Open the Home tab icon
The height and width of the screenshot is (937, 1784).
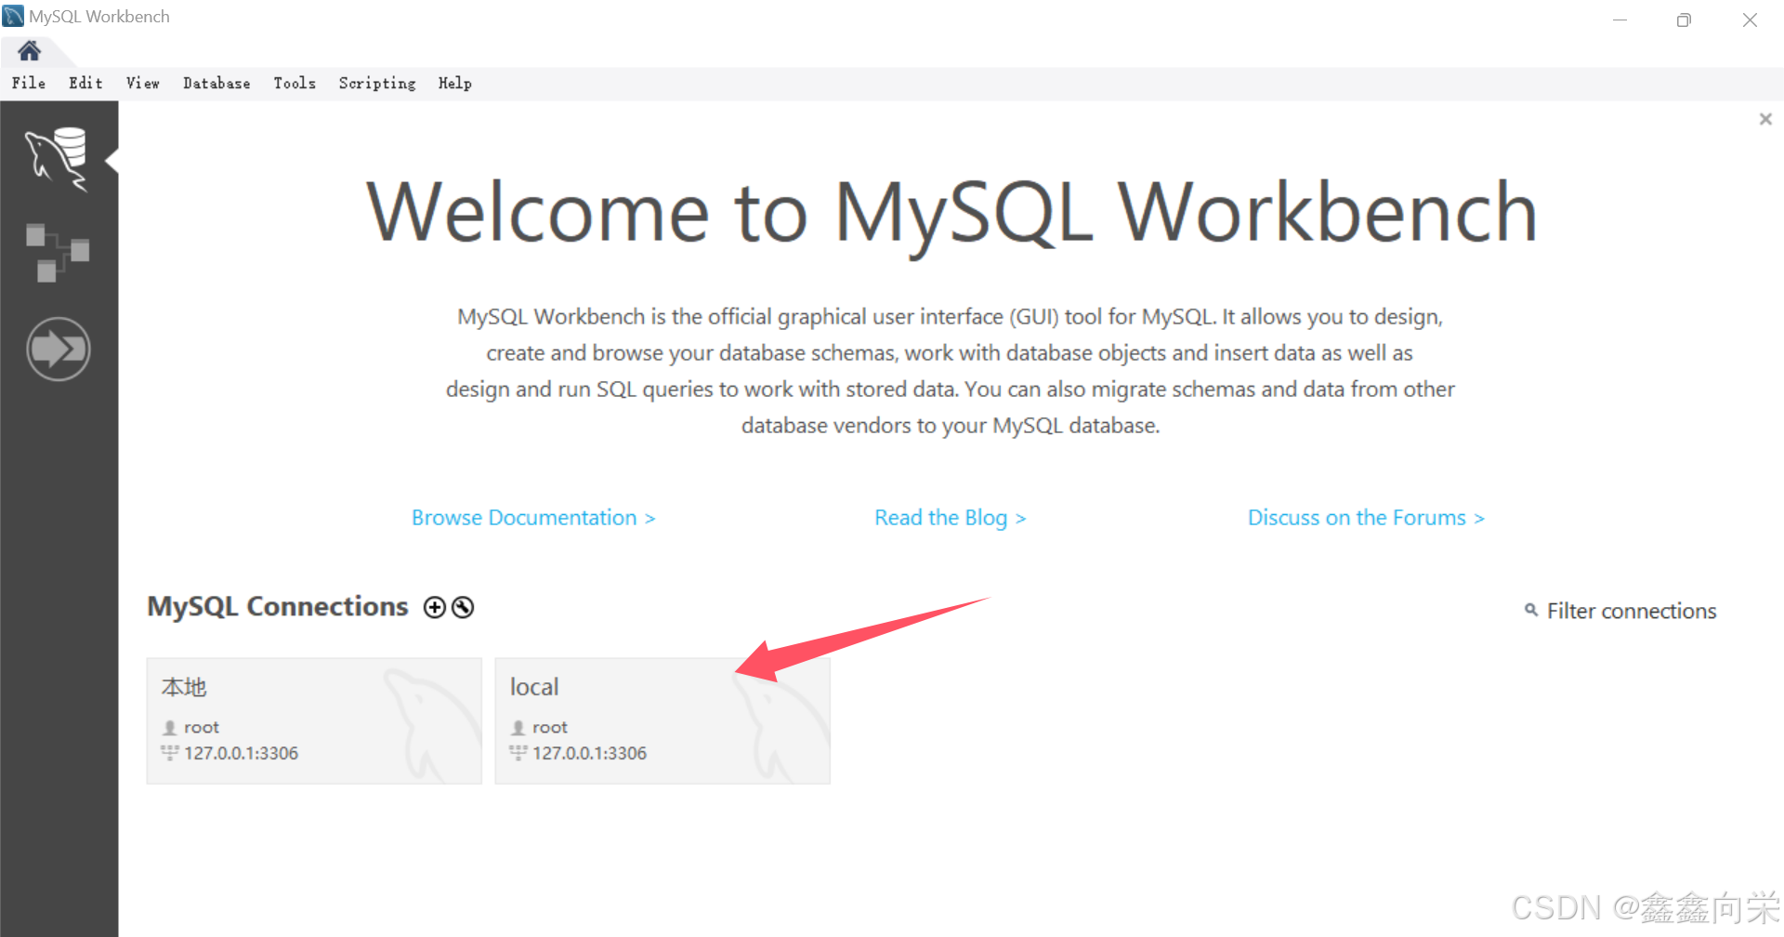click(30, 50)
